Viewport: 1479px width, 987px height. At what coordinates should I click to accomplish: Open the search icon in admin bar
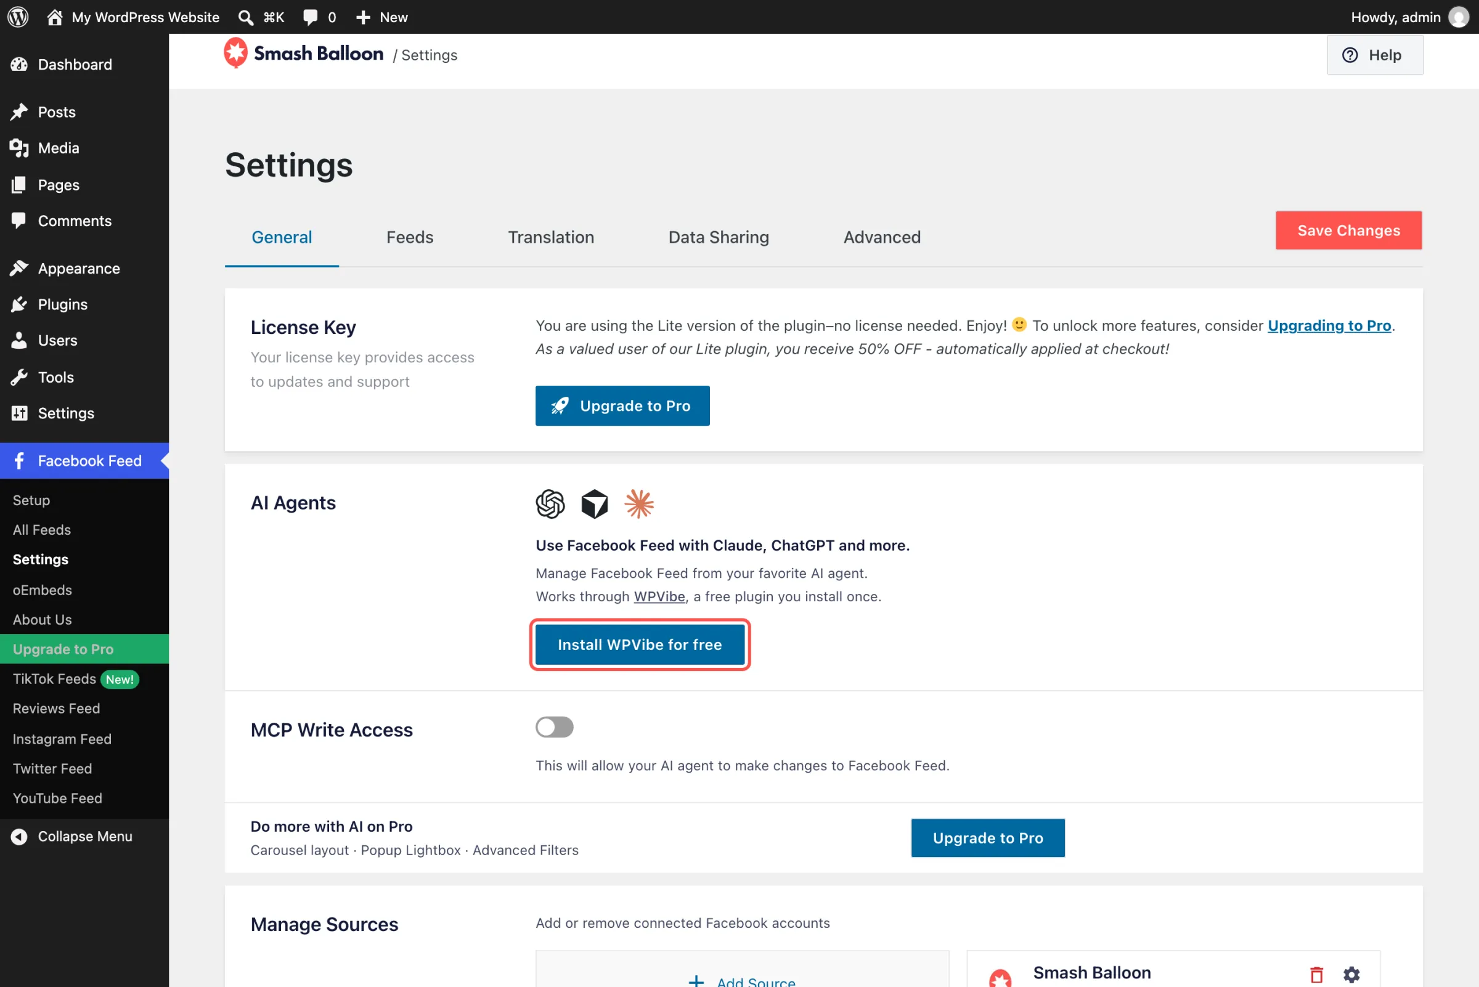click(245, 17)
